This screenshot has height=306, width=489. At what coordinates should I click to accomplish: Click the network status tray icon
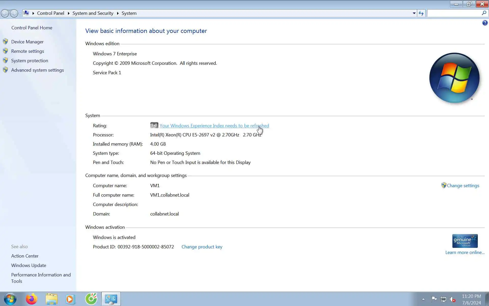pos(443,299)
